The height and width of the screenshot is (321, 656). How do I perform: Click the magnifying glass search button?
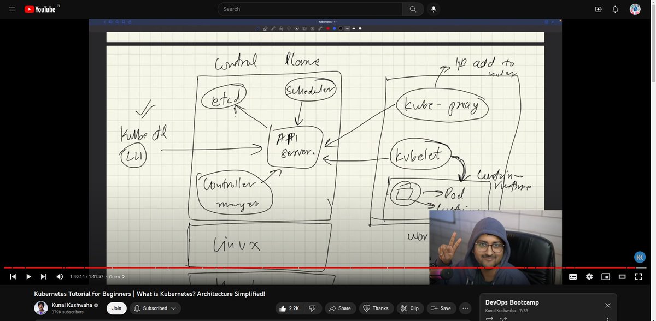(413, 9)
